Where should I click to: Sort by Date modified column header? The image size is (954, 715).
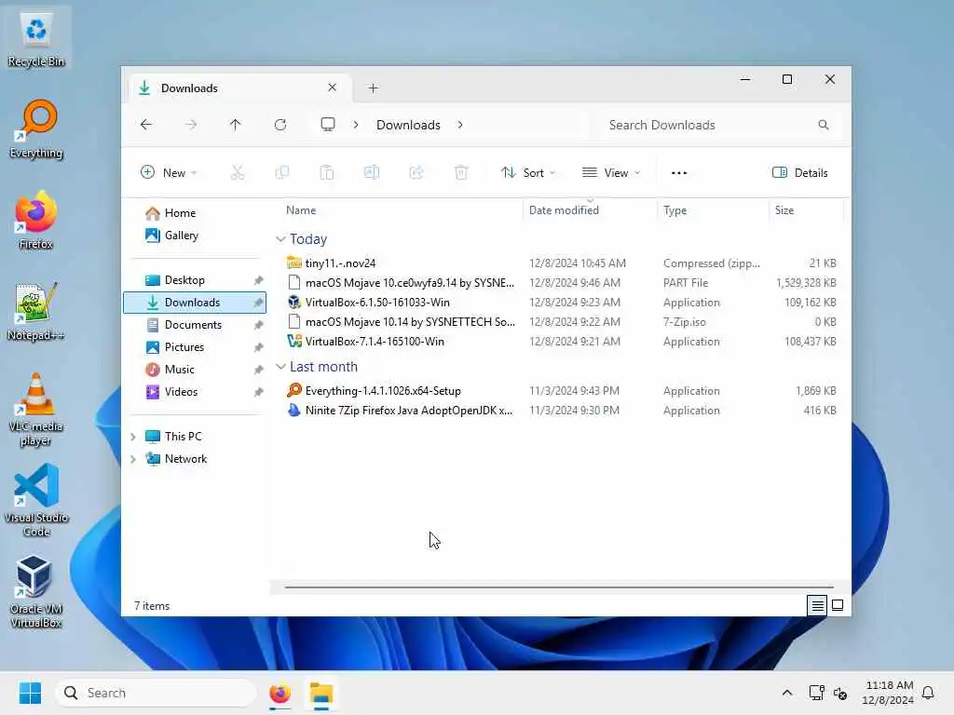pyautogui.click(x=590, y=210)
